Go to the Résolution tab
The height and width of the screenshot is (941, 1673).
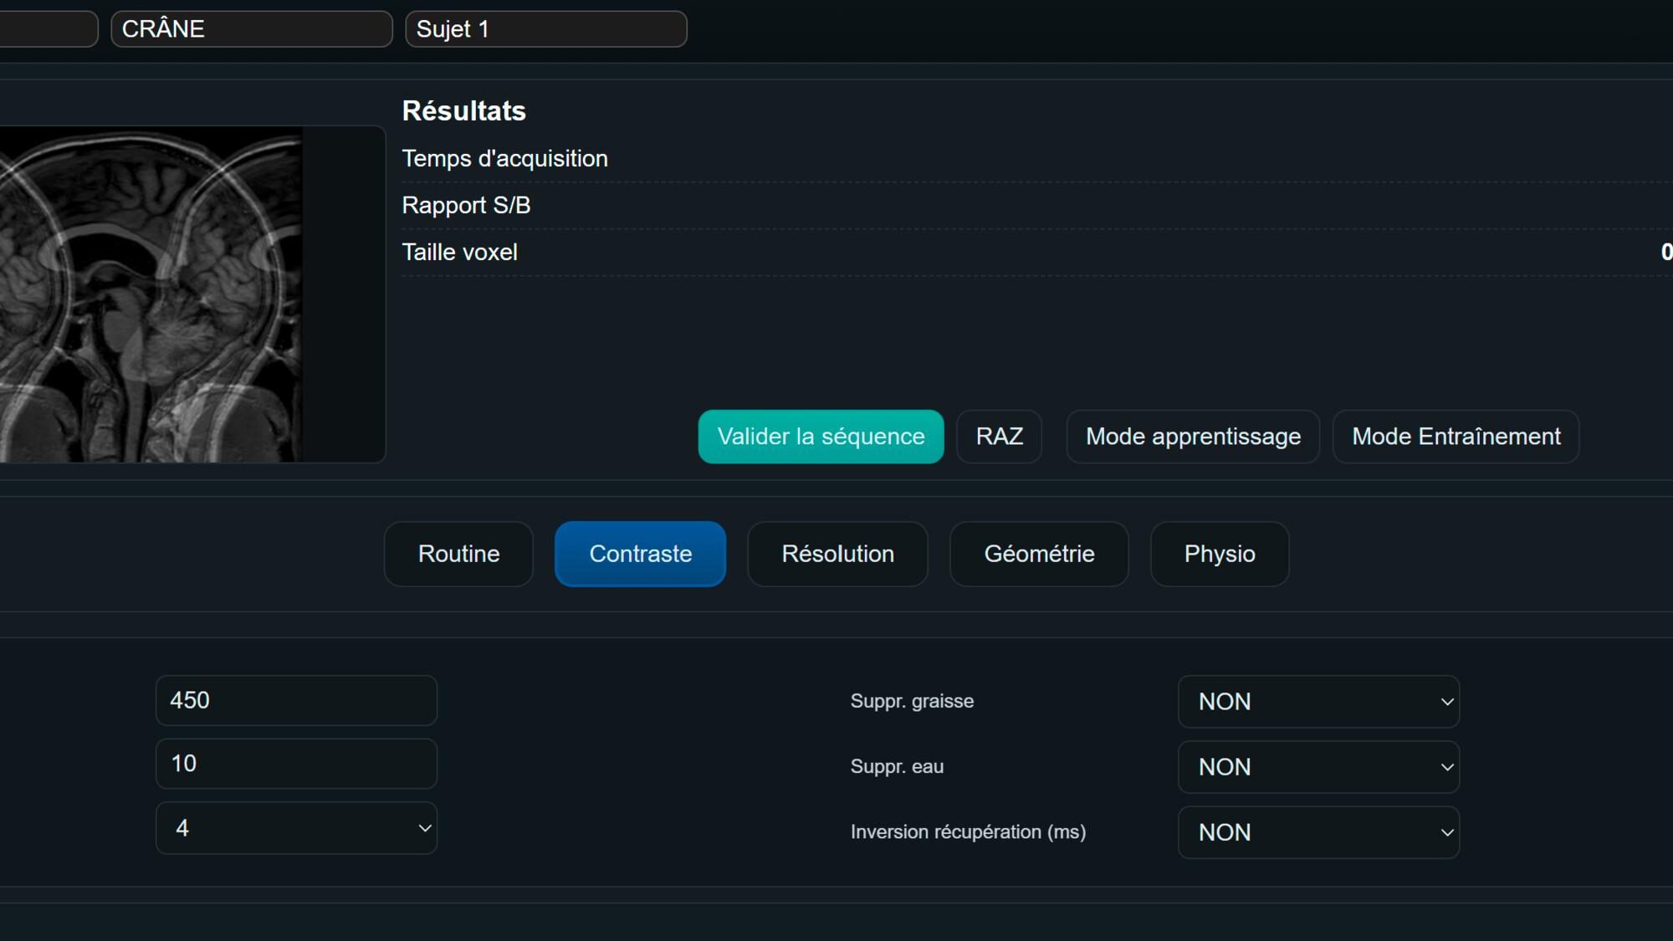tap(837, 554)
